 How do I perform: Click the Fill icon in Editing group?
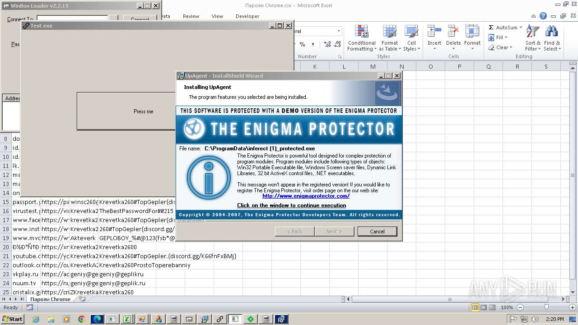pos(491,37)
